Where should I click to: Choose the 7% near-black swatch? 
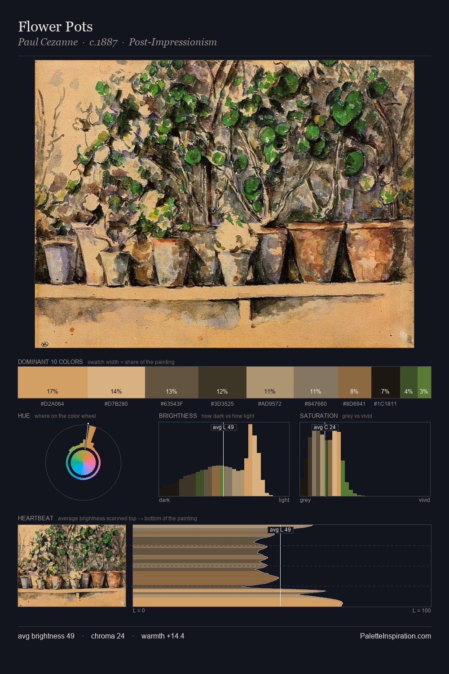point(386,382)
